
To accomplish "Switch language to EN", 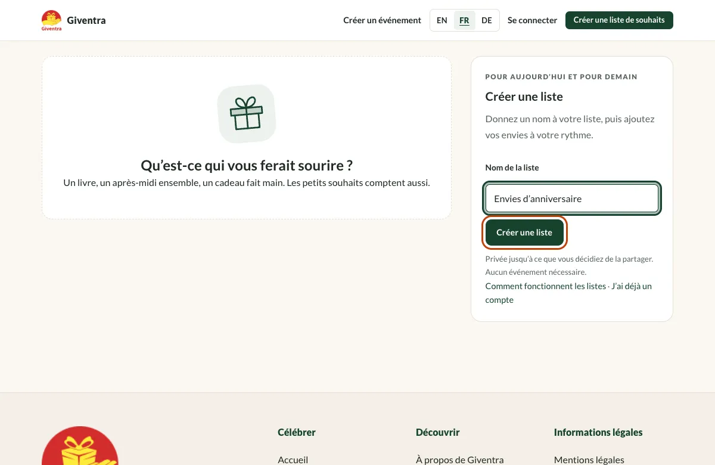I will point(442,20).
